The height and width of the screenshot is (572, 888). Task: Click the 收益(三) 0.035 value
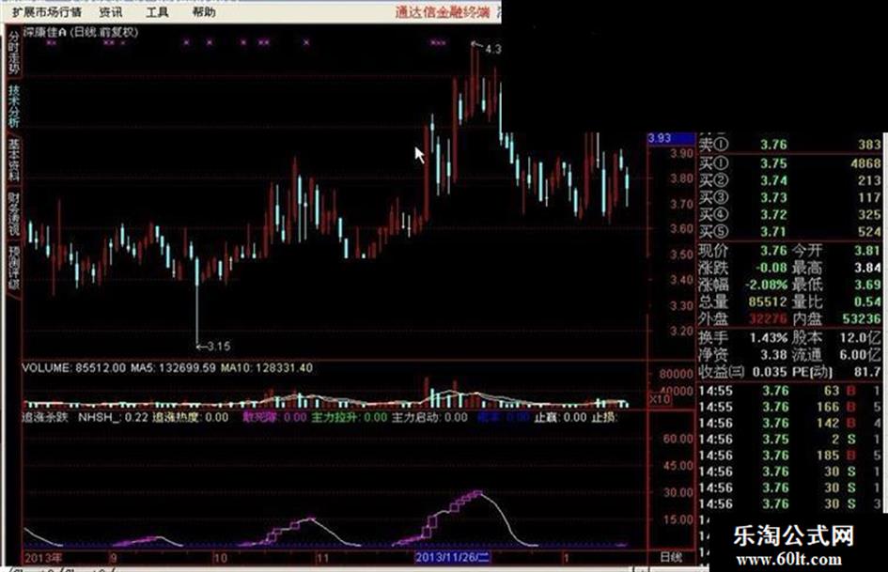point(742,372)
